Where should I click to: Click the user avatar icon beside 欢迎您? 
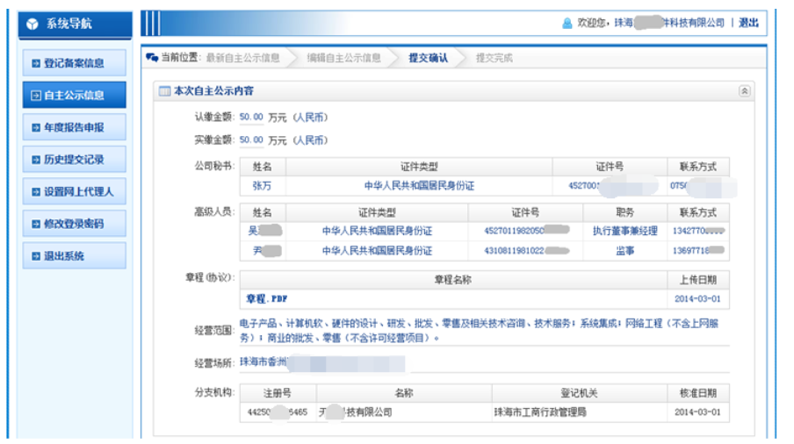567,23
